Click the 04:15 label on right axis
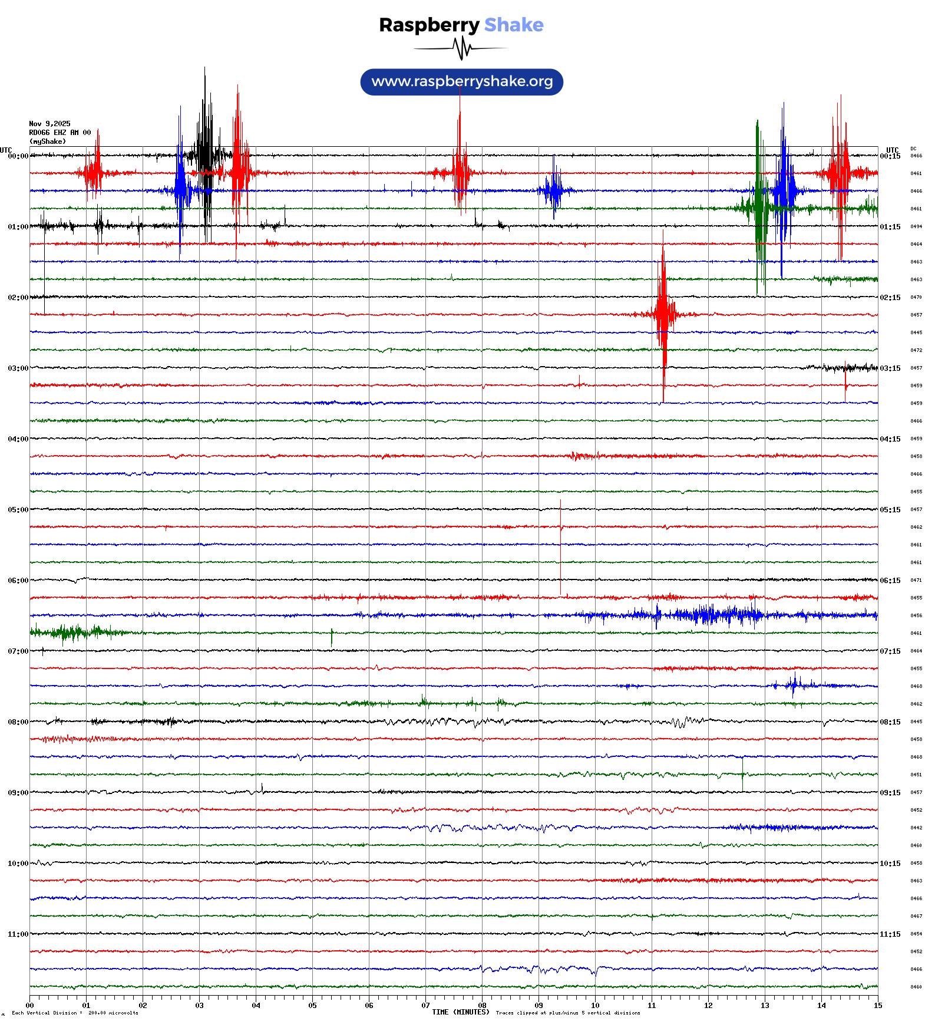 click(x=890, y=439)
